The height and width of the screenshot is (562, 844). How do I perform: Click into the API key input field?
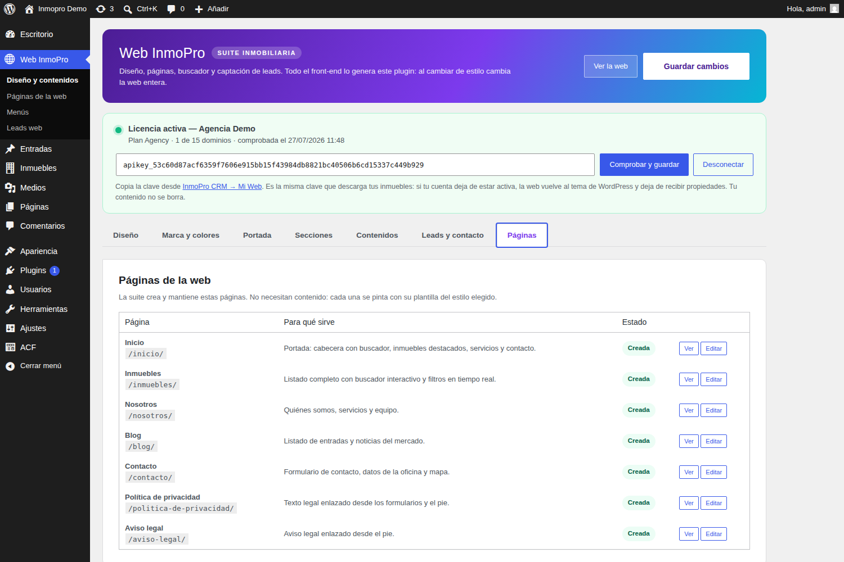(355, 165)
